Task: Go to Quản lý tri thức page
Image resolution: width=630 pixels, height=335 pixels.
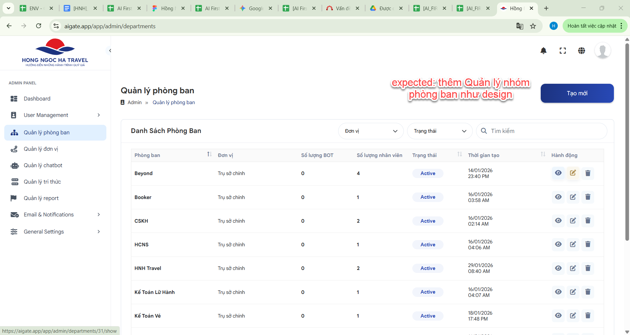Action: pyautogui.click(x=42, y=182)
